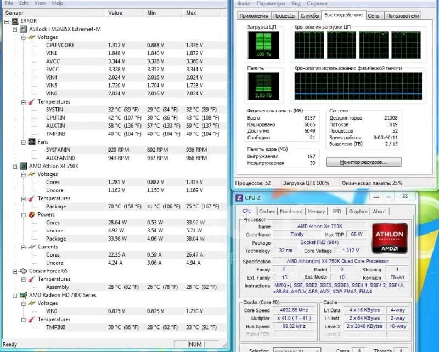Select the Package 70 °C temperature row

click(136, 207)
